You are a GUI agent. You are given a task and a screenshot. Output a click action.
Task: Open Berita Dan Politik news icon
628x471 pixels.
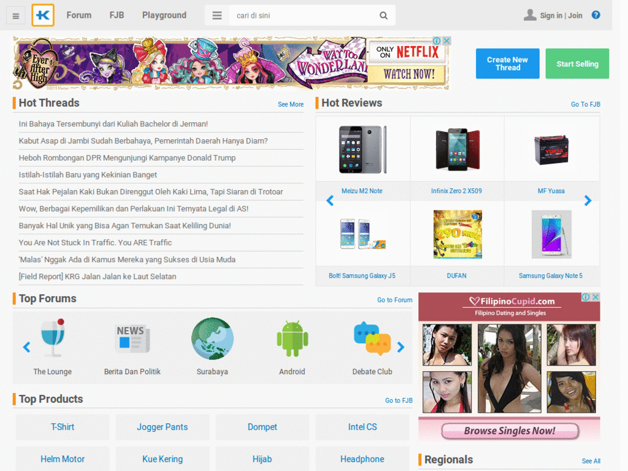coord(132,339)
